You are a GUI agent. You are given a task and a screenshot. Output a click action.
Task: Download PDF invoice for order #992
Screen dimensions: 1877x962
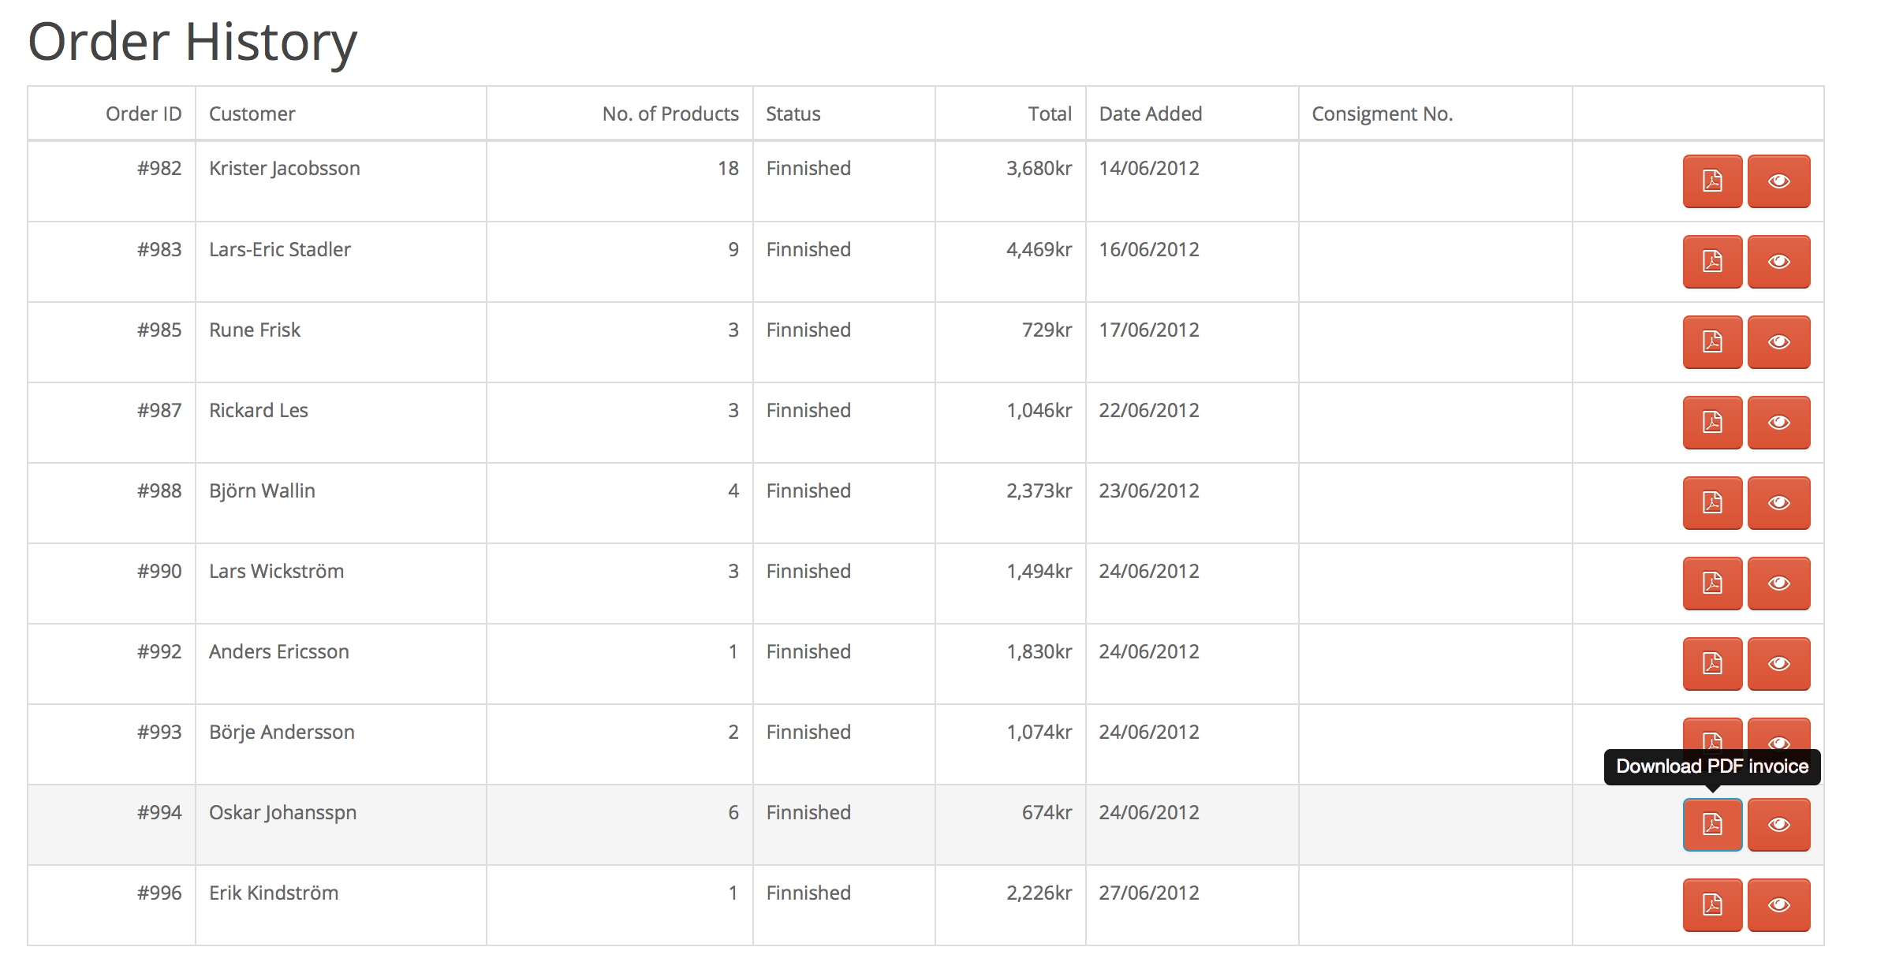[1712, 664]
